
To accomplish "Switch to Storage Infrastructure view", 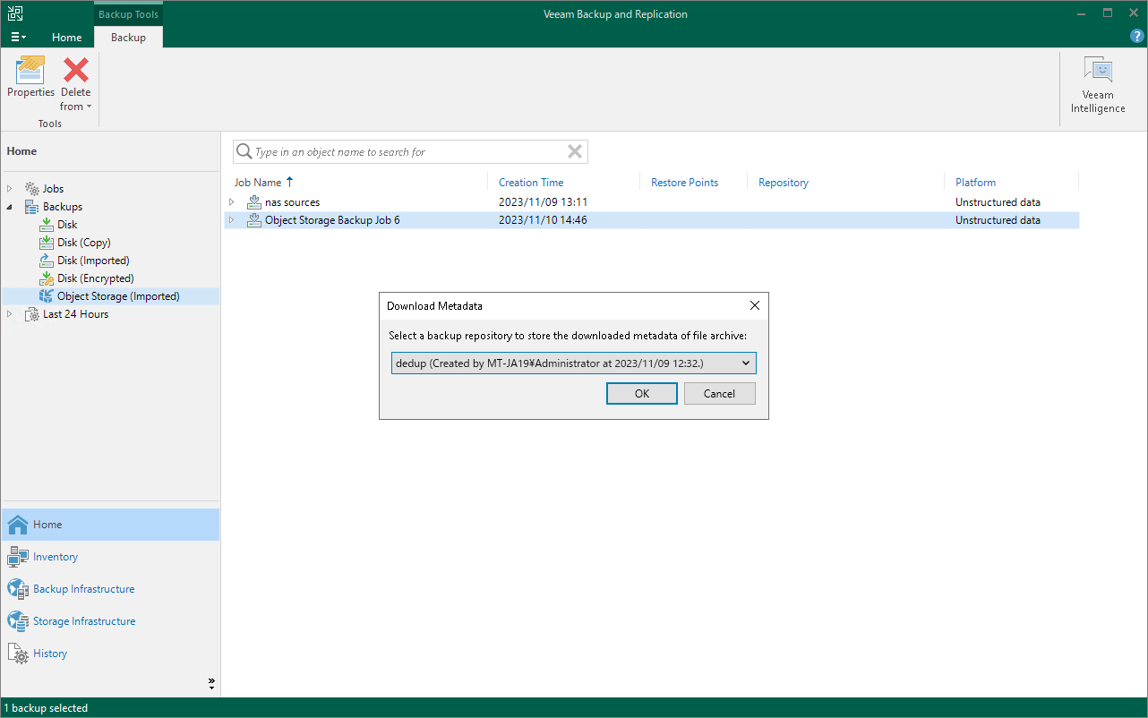I will [x=84, y=620].
